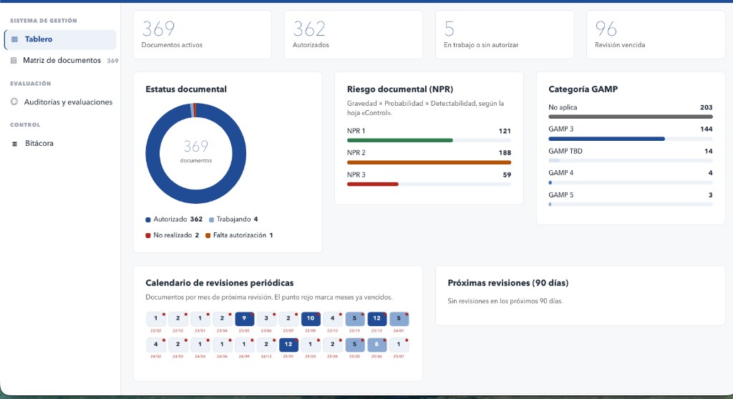Viewport: 733px width, 399px height.
Task: Open Matriz de documentos
Action: click(62, 60)
